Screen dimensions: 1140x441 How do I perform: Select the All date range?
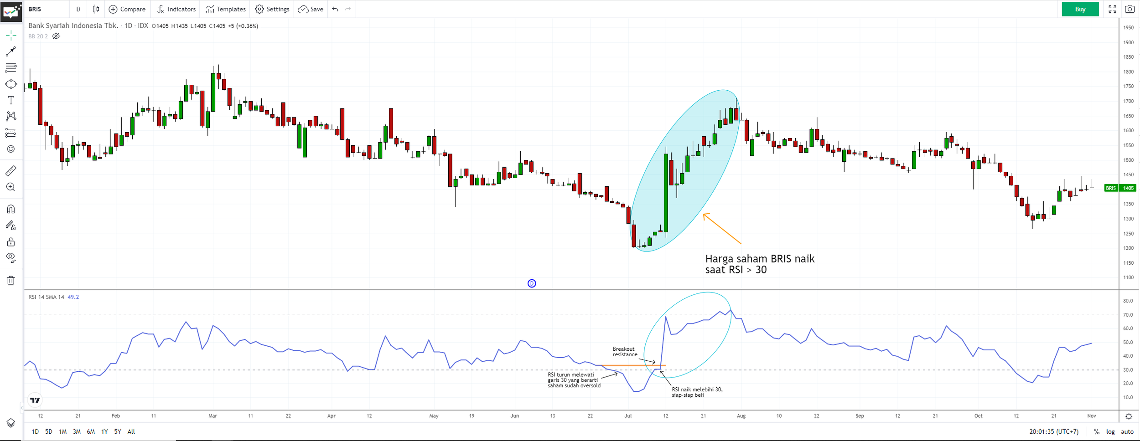click(x=131, y=431)
